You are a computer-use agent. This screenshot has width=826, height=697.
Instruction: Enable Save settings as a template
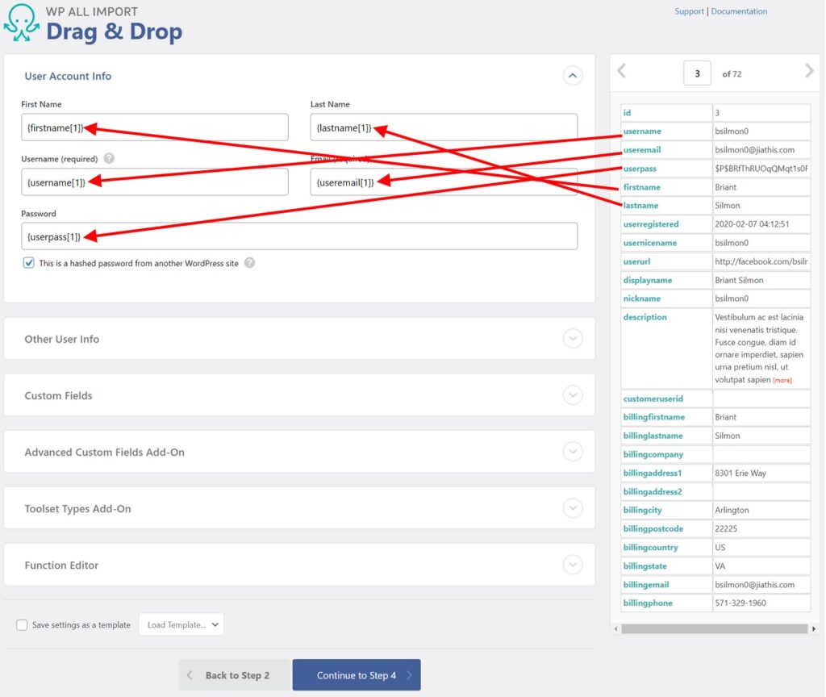click(x=22, y=625)
